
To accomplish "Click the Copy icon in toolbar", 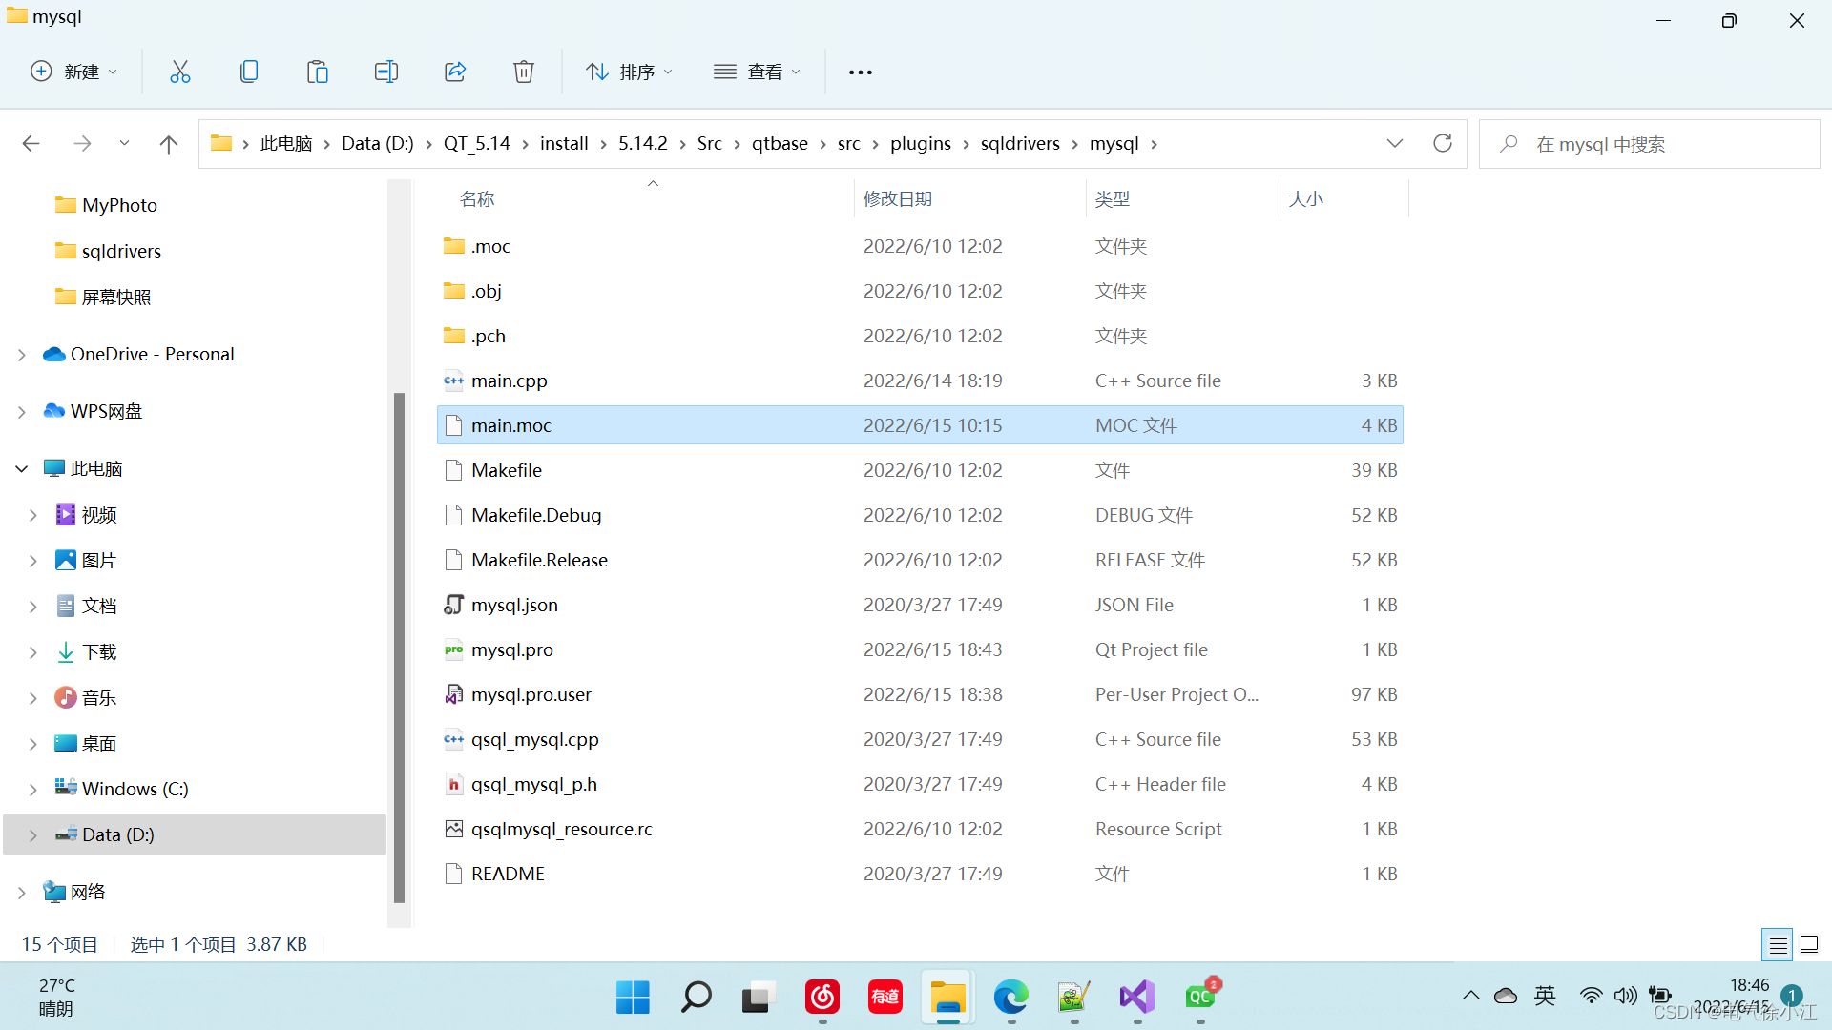I will (248, 72).
